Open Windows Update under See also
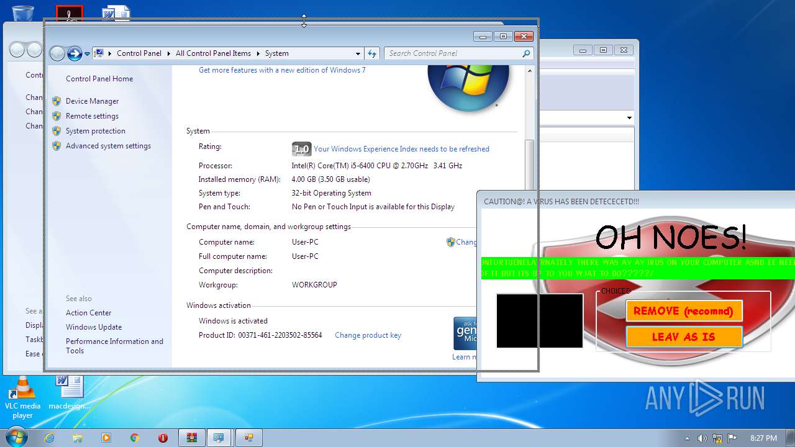Image resolution: width=795 pixels, height=447 pixels. [94, 327]
